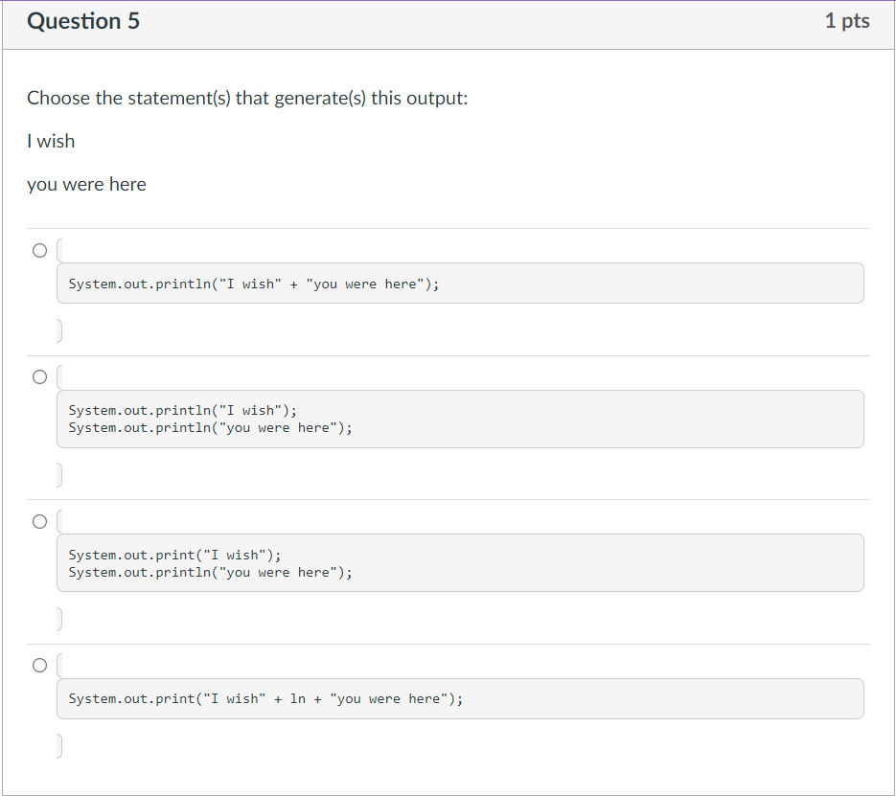Click println("you were here") line in second answer

(210, 427)
